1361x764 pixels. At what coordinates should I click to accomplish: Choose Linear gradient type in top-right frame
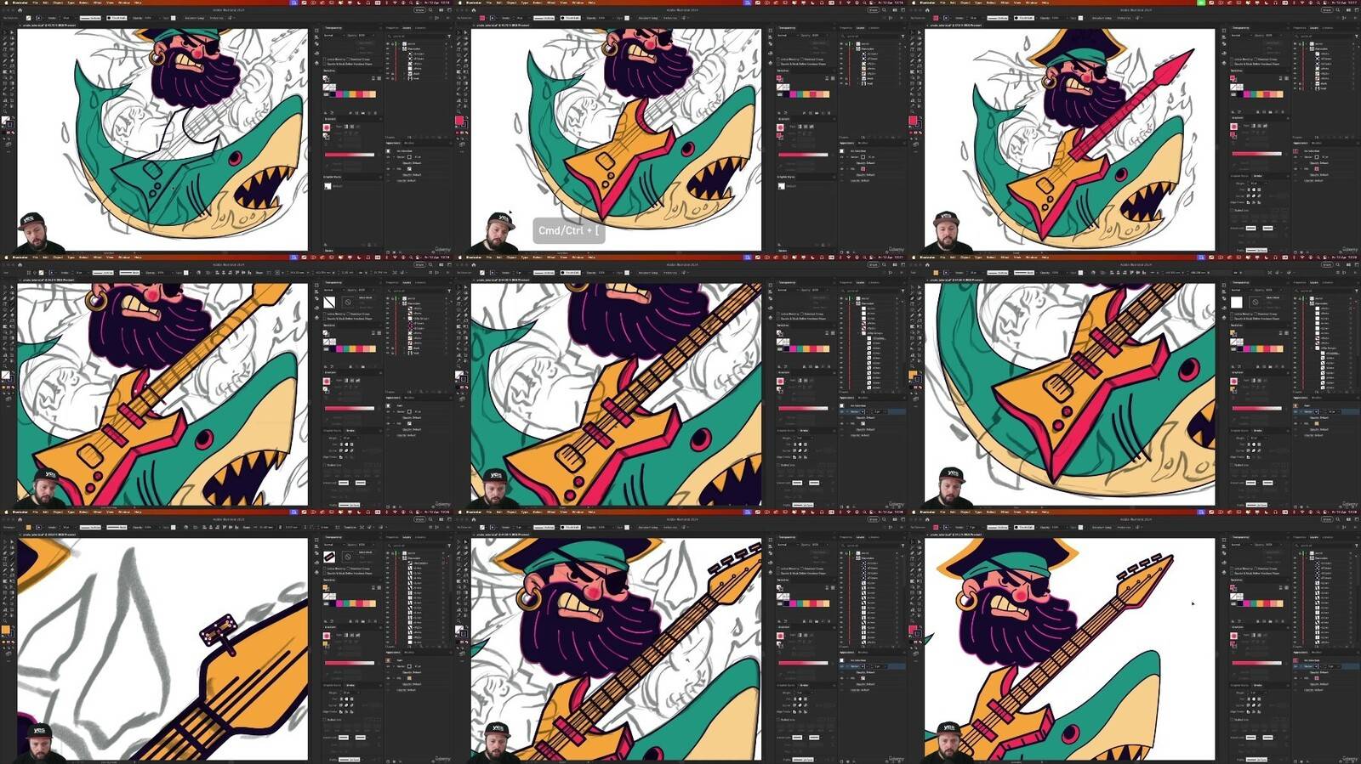coord(1253,126)
